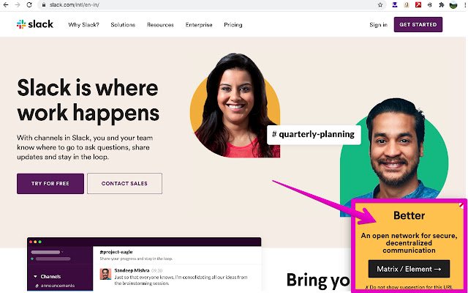Go back with the browser back arrow
The width and height of the screenshot is (468, 293).
6,5
